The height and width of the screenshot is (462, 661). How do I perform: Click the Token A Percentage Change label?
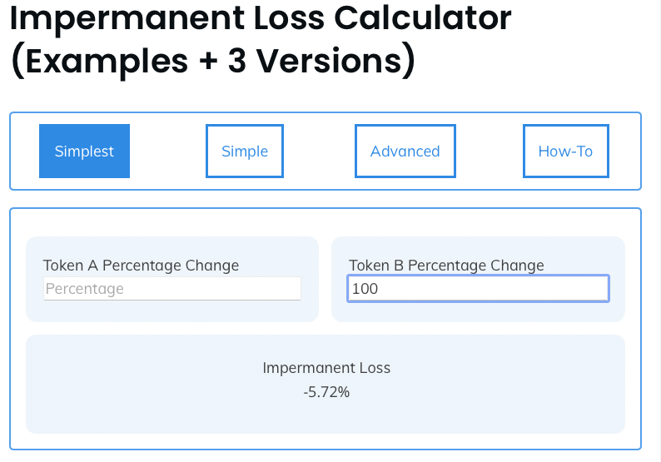coord(141,266)
